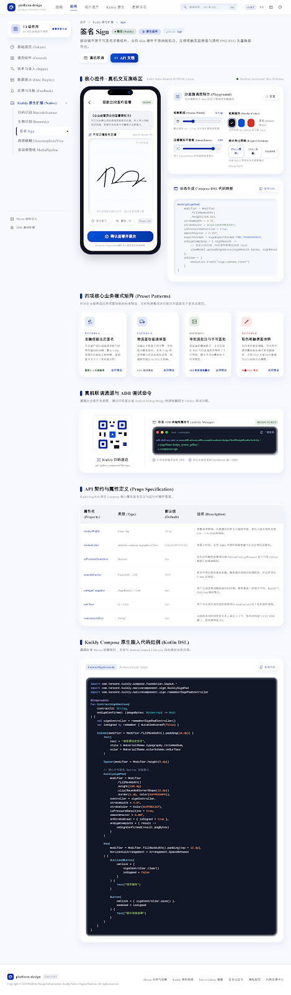This screenshot has width=291, height=995.
Task: Click the 撤销一步 (undo) button in phone preview
Action: click(x=123, y=221)
